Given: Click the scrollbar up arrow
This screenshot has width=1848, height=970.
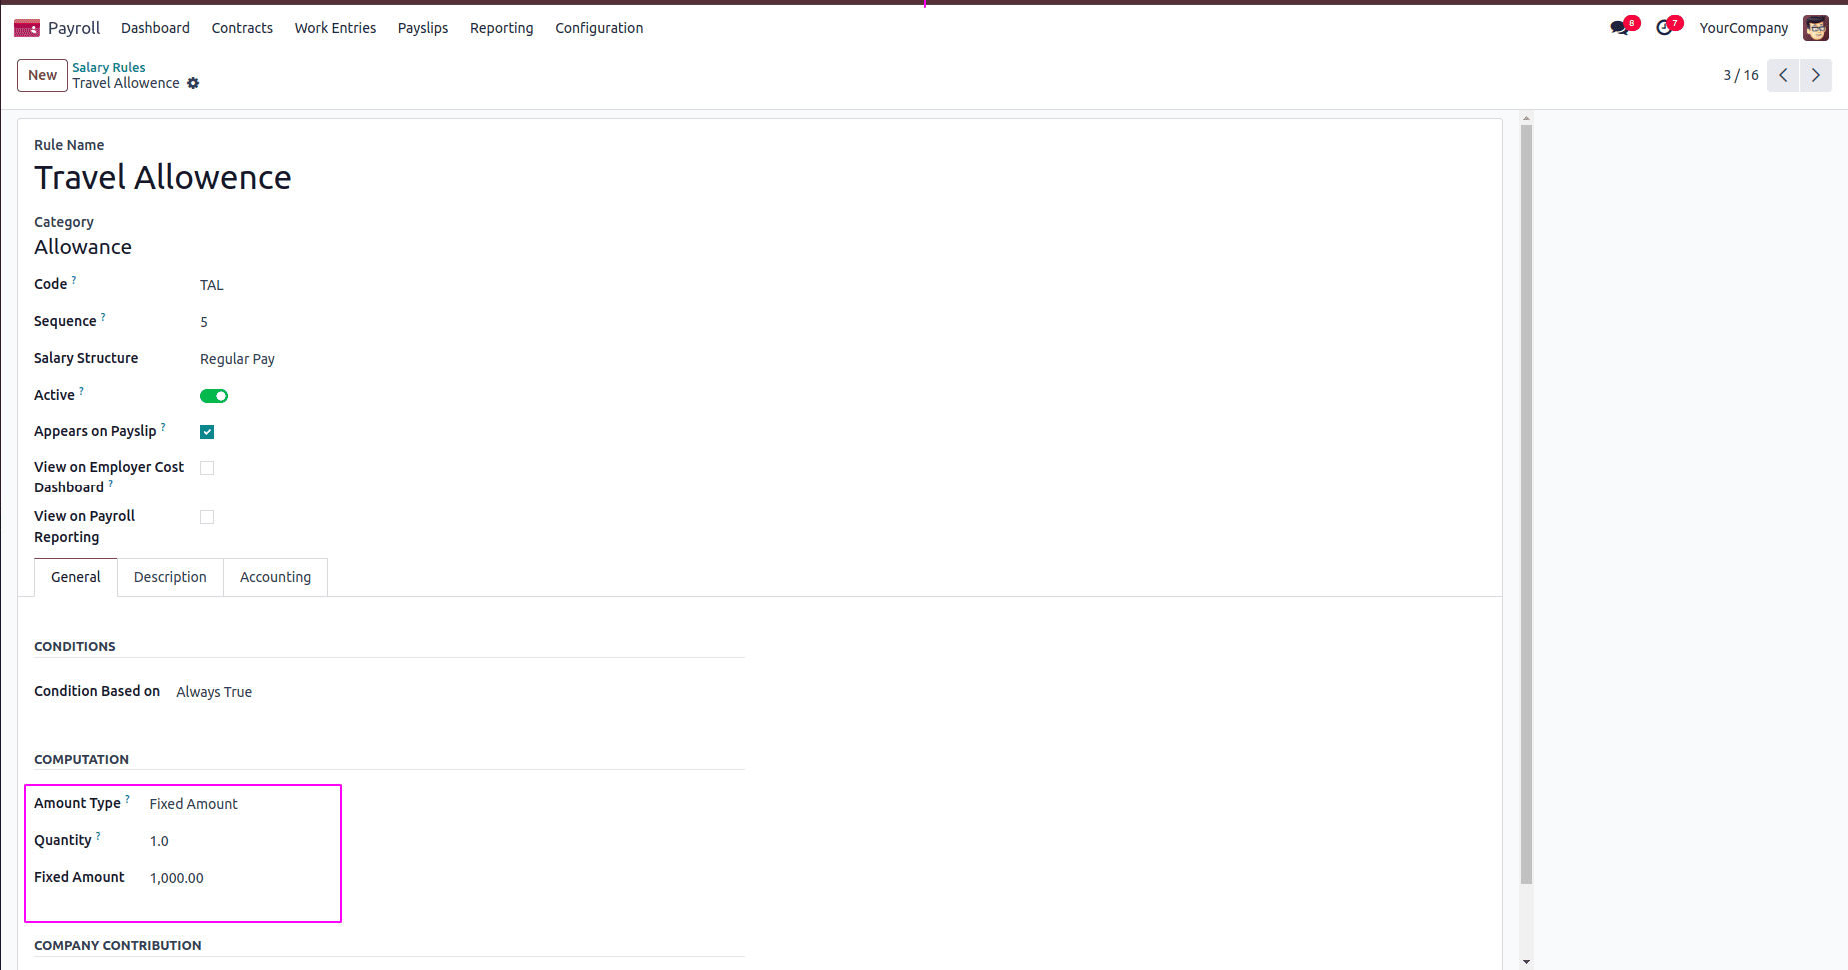Looking at the screenshot, I should coord(1526,118).
